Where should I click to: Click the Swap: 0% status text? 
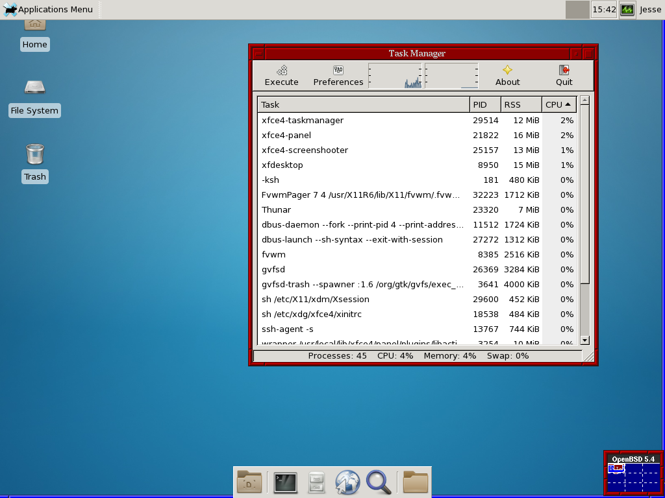pos(508,356)
